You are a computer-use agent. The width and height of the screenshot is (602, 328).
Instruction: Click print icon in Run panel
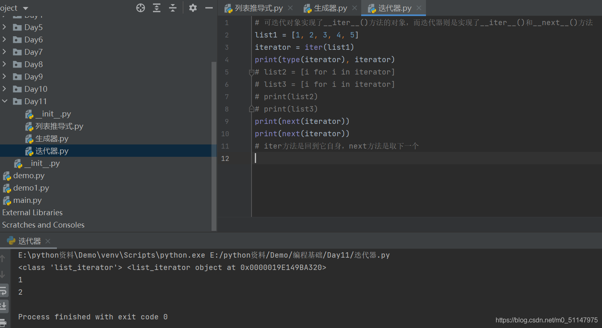[3, 322]
